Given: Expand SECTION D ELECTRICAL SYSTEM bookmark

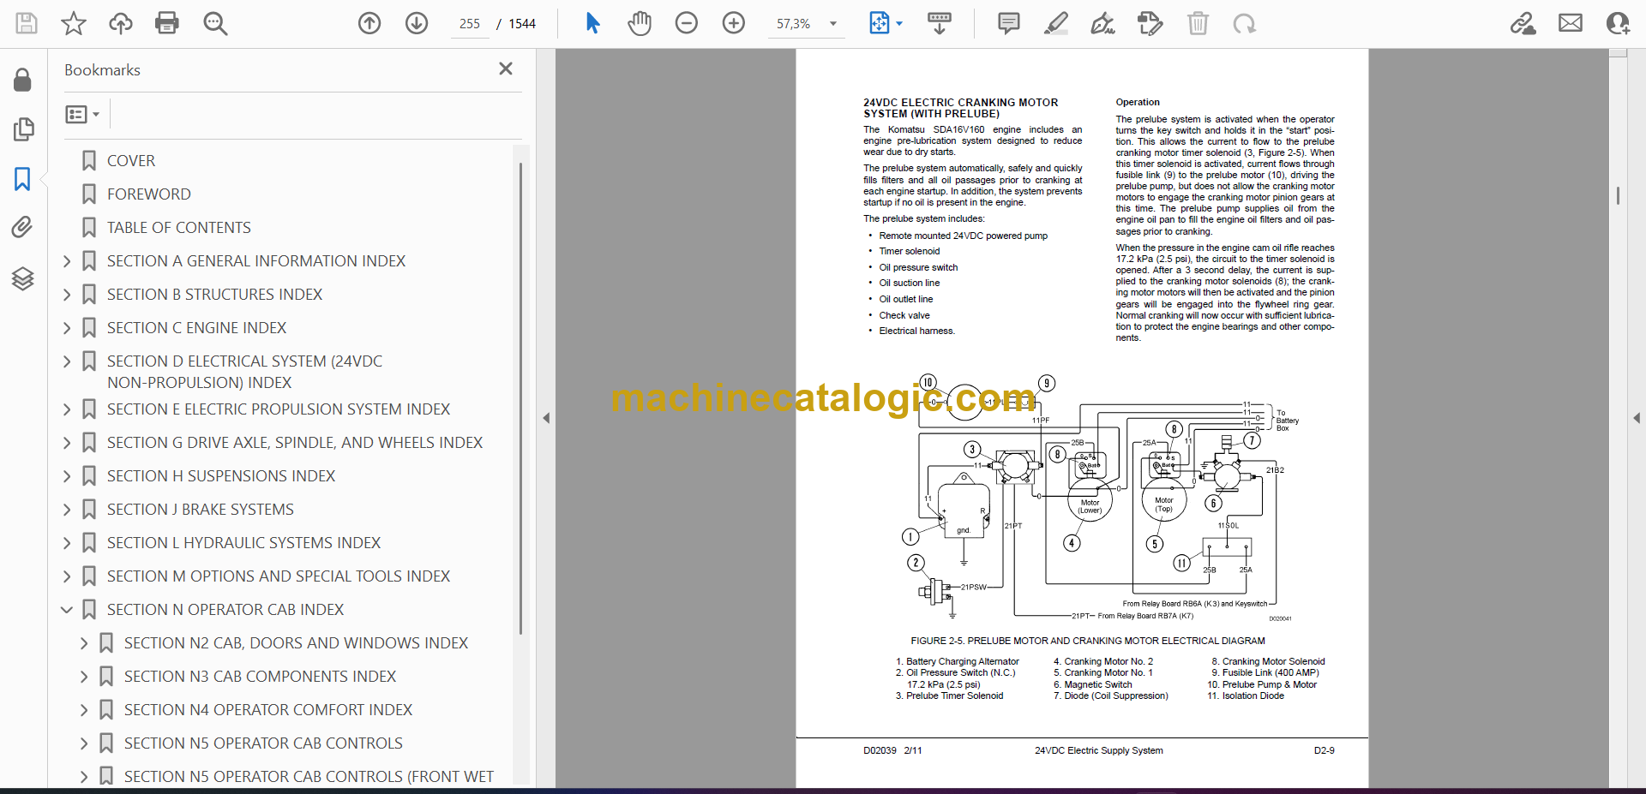Looking at the screenshot, I should click(x=67, y=361).
